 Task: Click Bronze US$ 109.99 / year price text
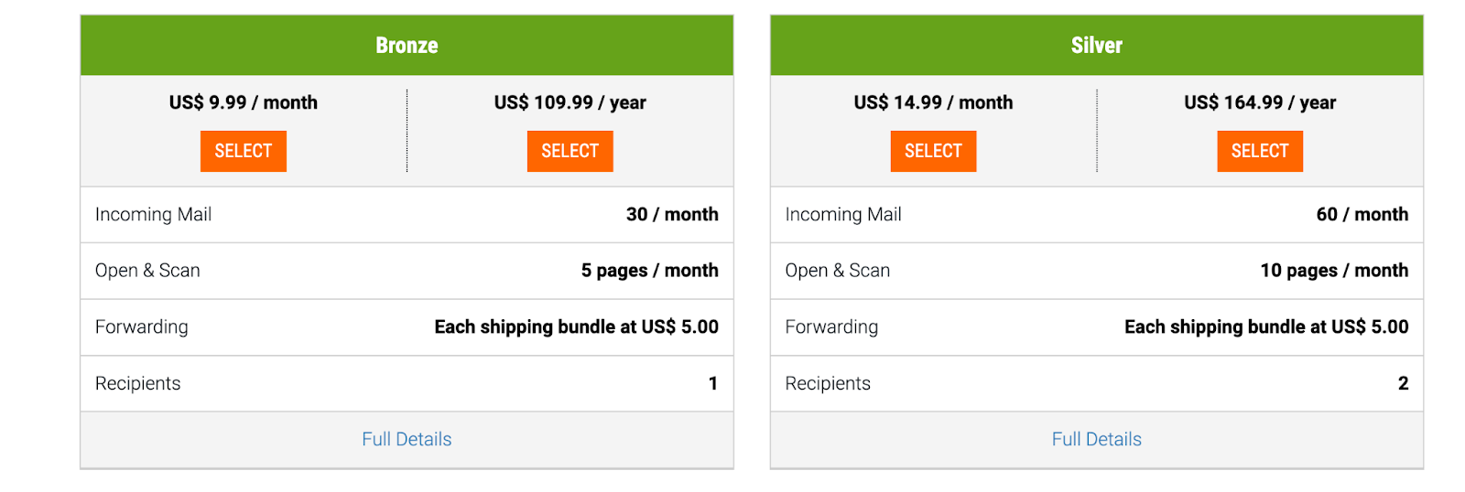(x=570, y=102)
